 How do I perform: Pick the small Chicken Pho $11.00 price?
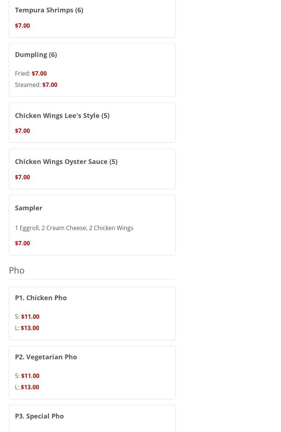coord(30,317)
